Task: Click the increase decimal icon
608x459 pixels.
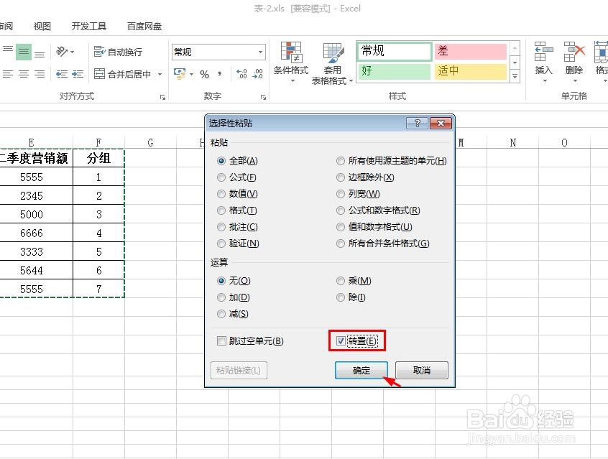Action: (241, 73)
